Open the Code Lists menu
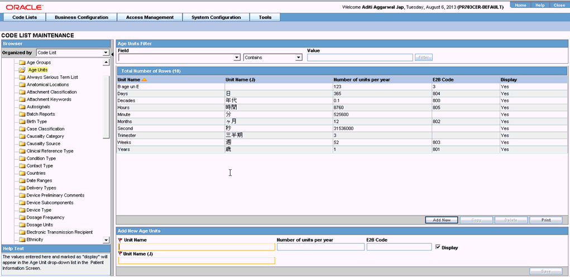This screenshot has height=277, width=570. [25, 17]
